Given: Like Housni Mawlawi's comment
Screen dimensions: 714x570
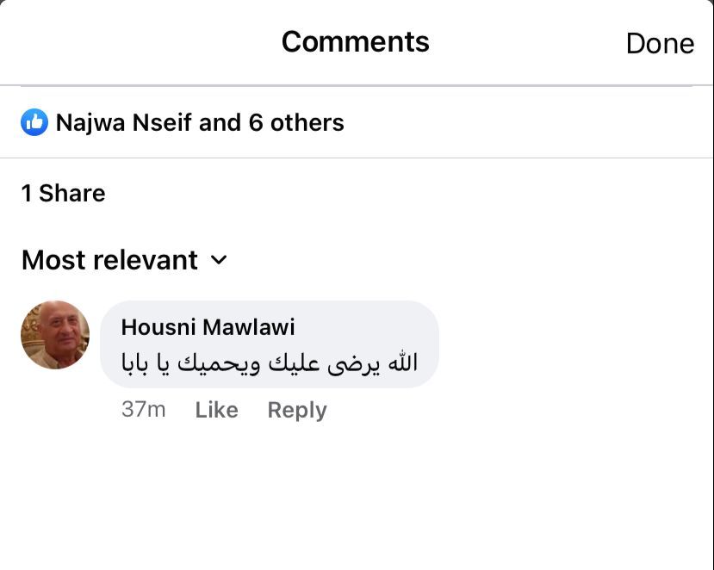Looking at the screenshot, I should click(x=217, y=410).
